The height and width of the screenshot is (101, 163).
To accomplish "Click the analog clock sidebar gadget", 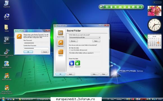I will (155, 25).
